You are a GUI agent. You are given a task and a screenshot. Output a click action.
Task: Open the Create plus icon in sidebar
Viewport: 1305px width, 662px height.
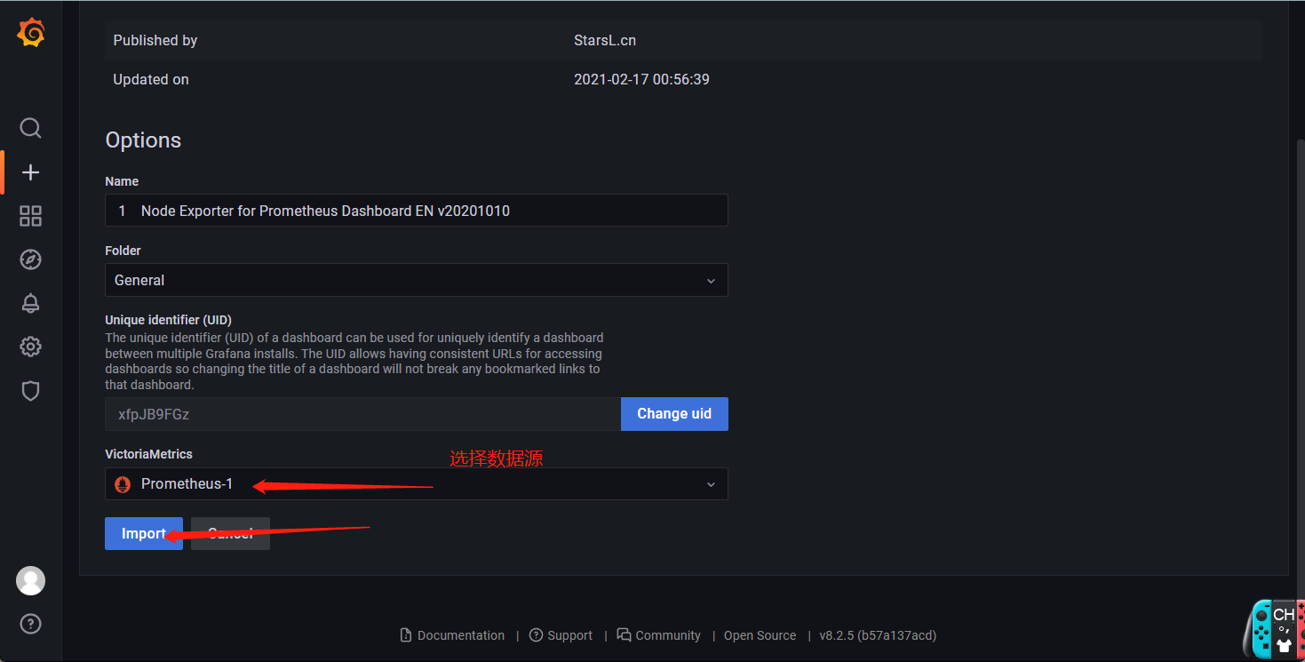tap(30, 172)
